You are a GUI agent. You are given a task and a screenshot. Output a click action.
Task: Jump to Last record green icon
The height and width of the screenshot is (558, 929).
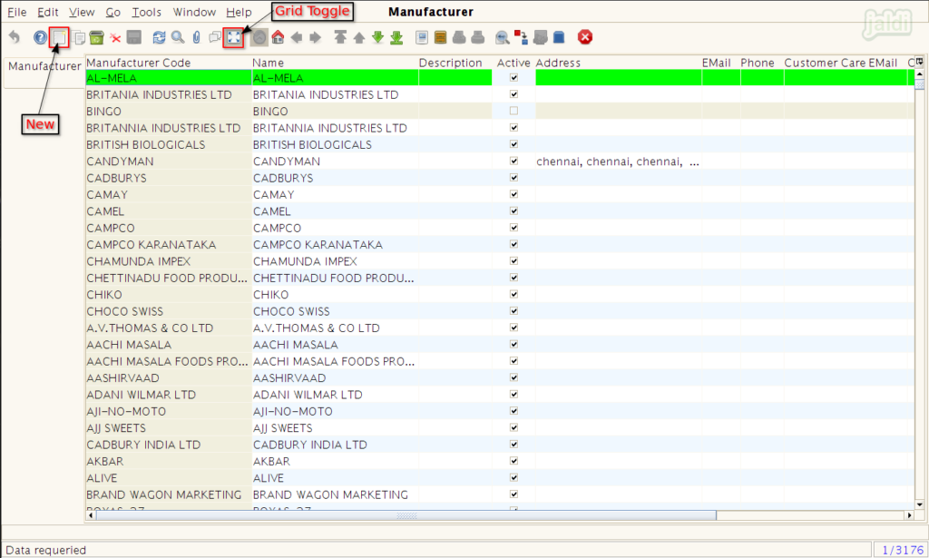[x=397, y=37]
